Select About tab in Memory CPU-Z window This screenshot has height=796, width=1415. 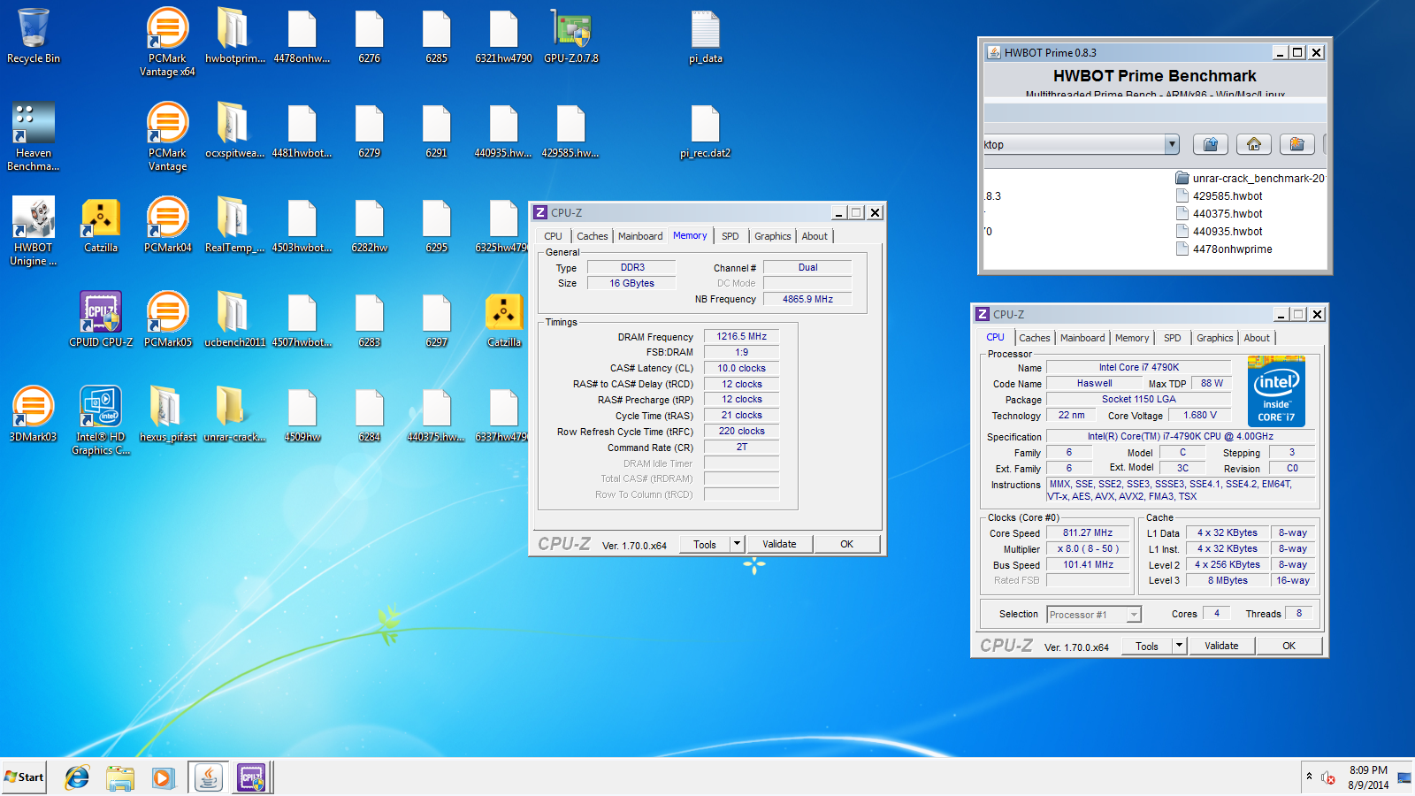[x=815, y=236]
